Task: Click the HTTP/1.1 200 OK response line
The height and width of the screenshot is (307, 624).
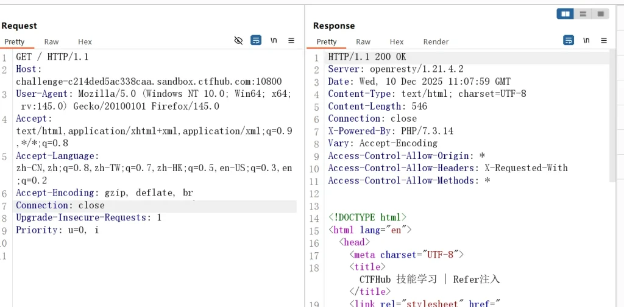Action: pyautogui.click(x=367, y=57)
